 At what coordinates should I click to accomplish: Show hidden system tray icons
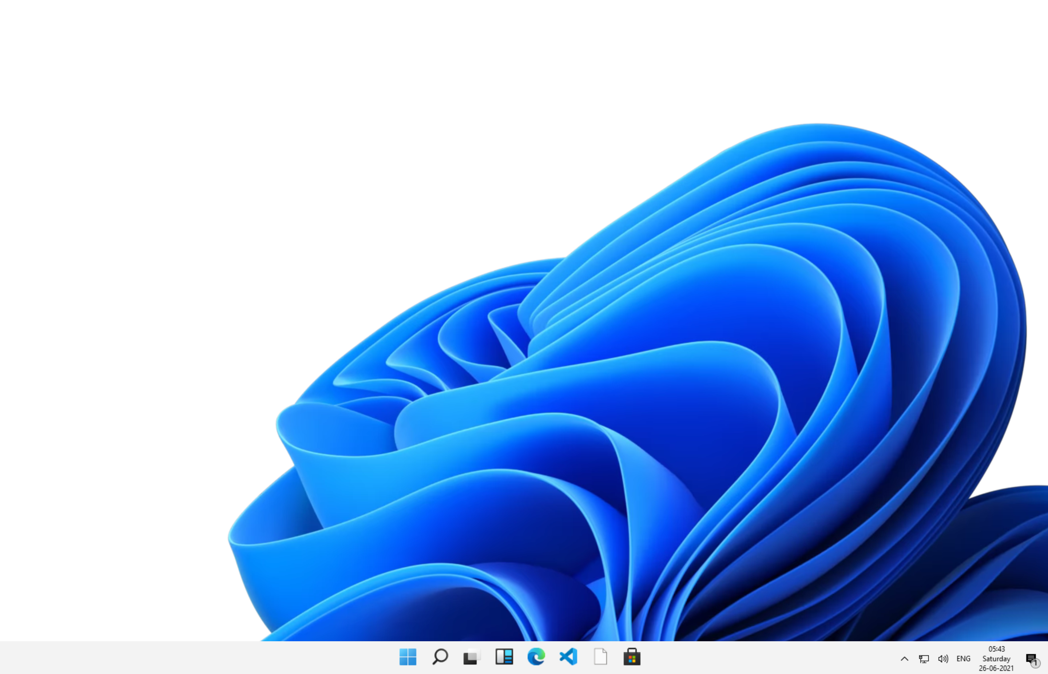[x=905, y=659]
